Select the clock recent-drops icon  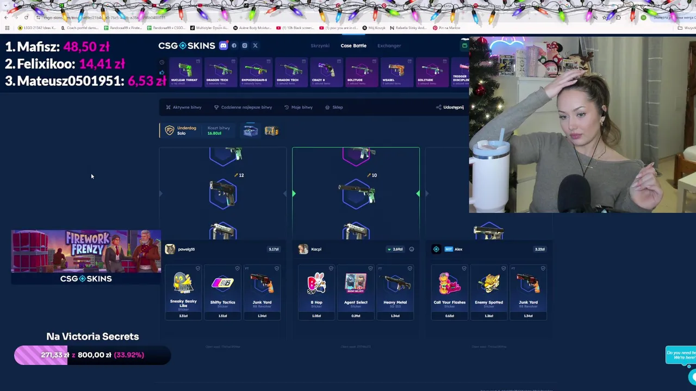point(161,62)
